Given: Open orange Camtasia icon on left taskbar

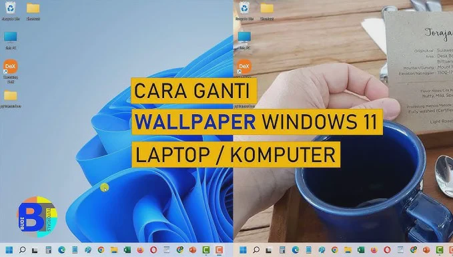Looking at the screenshot, I should pyautogui.click(x=219, y=250).
